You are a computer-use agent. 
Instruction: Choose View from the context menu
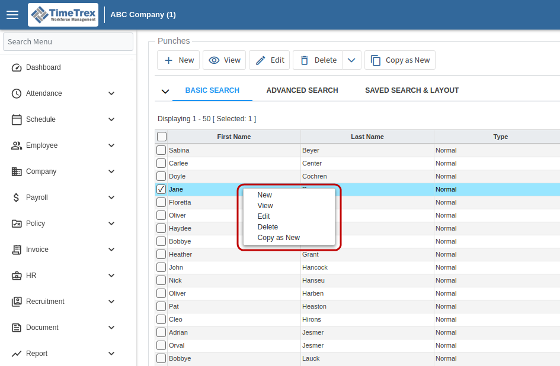click(x=289, y=206)
